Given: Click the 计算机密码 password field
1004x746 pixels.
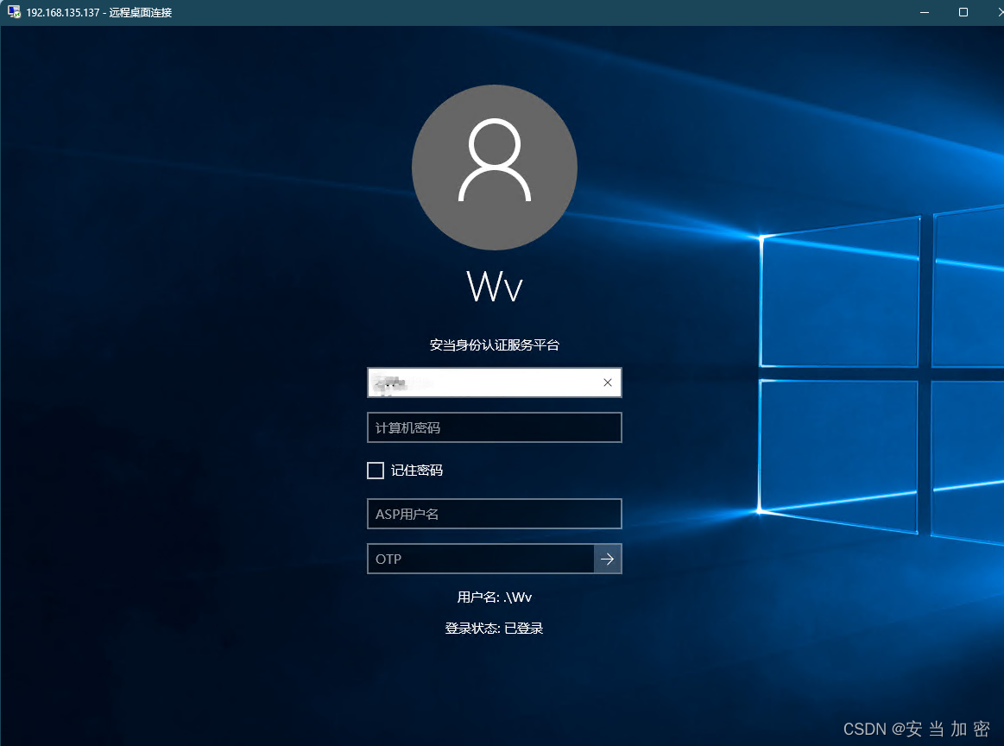Looking at the screenshot, I should (x=495, y=427).
